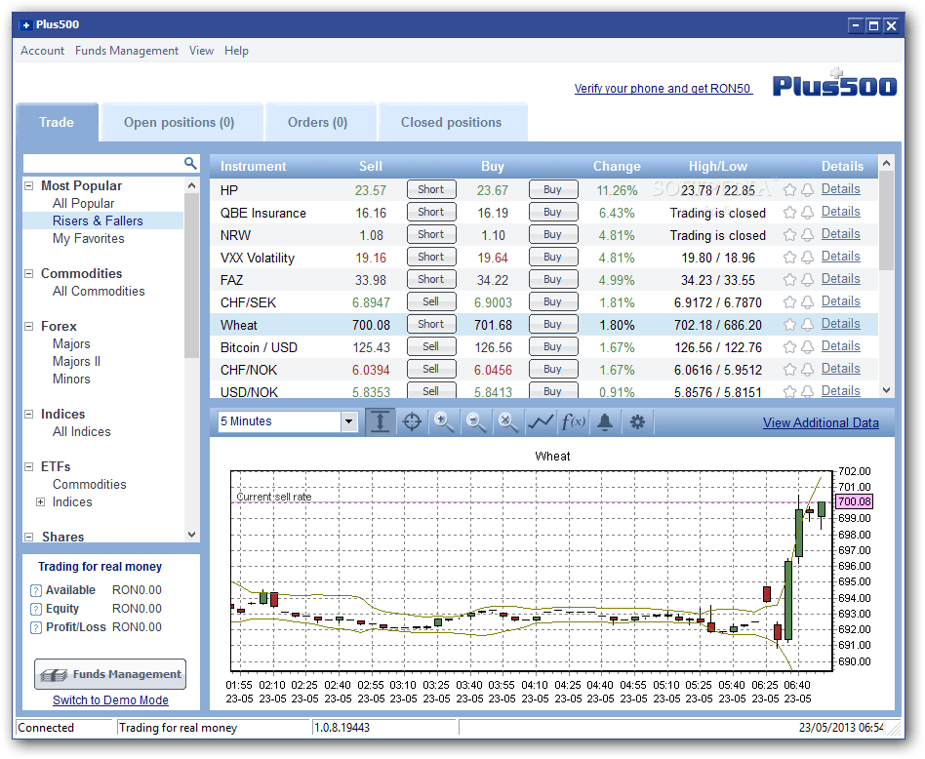
Task: Collapse the Forex category
Action: tap(29, 326)
